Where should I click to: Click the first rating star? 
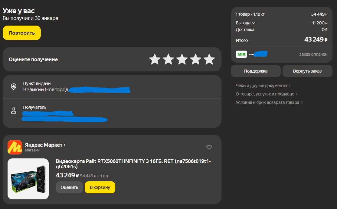[155, 60]
